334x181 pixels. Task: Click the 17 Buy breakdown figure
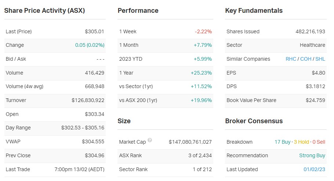[x=283, y=142]
